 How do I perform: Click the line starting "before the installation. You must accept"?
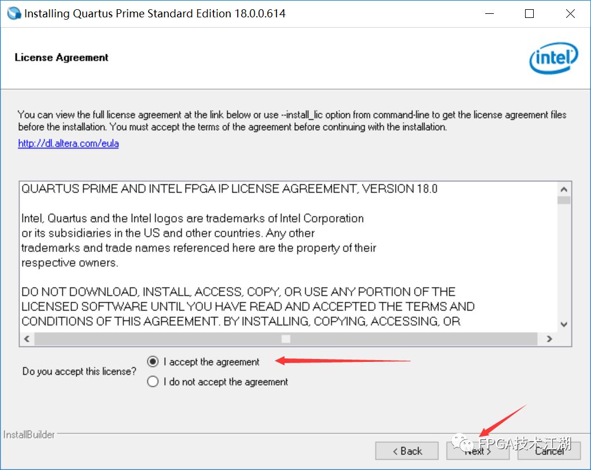pos(232,127)
